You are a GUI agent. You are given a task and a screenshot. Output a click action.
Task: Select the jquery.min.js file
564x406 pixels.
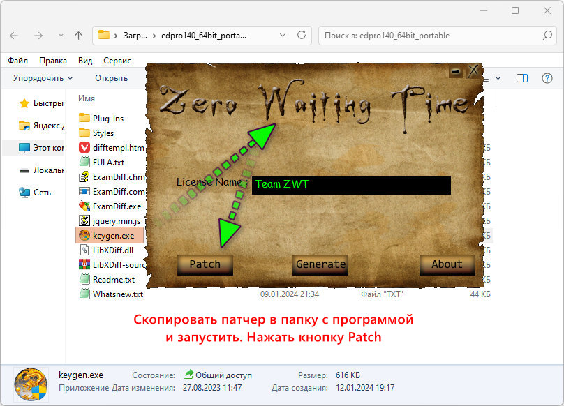[110, 221]
